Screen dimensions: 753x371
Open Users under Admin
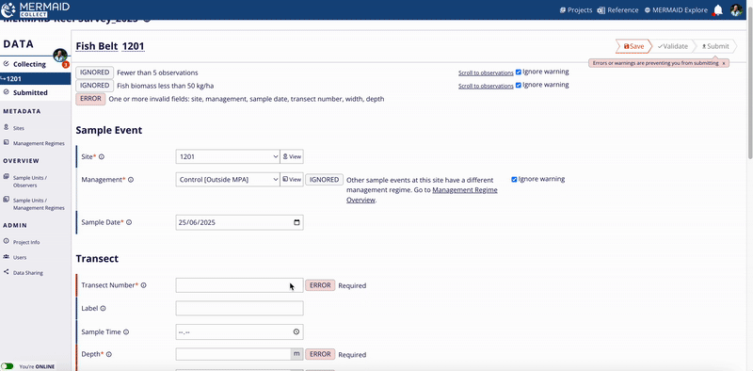coord(20,258)
